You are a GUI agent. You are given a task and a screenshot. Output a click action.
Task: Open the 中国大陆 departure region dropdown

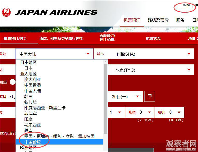[54, 54]
